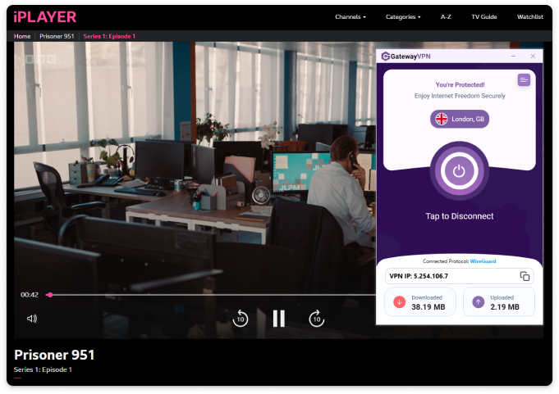559x394 pixels.
Task: Open the Channels dropdown menu
Action: (350, 16)
